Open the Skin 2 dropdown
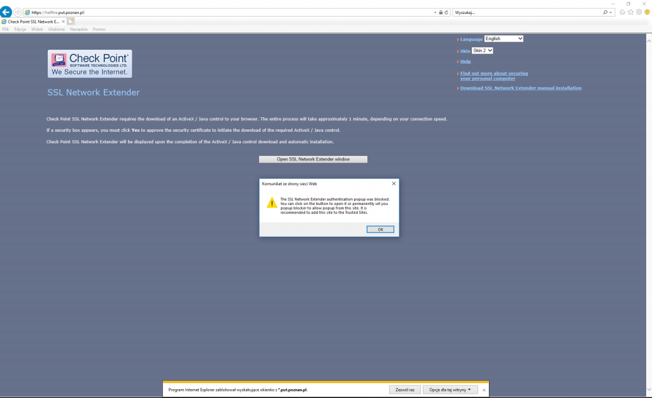This screenshot has height=398, width=652. point(481,50)
